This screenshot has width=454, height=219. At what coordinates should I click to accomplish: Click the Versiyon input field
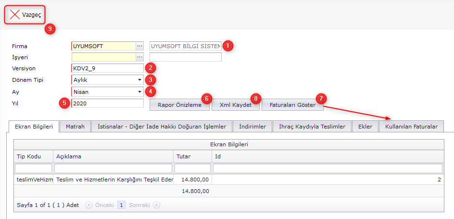(107, 68)
